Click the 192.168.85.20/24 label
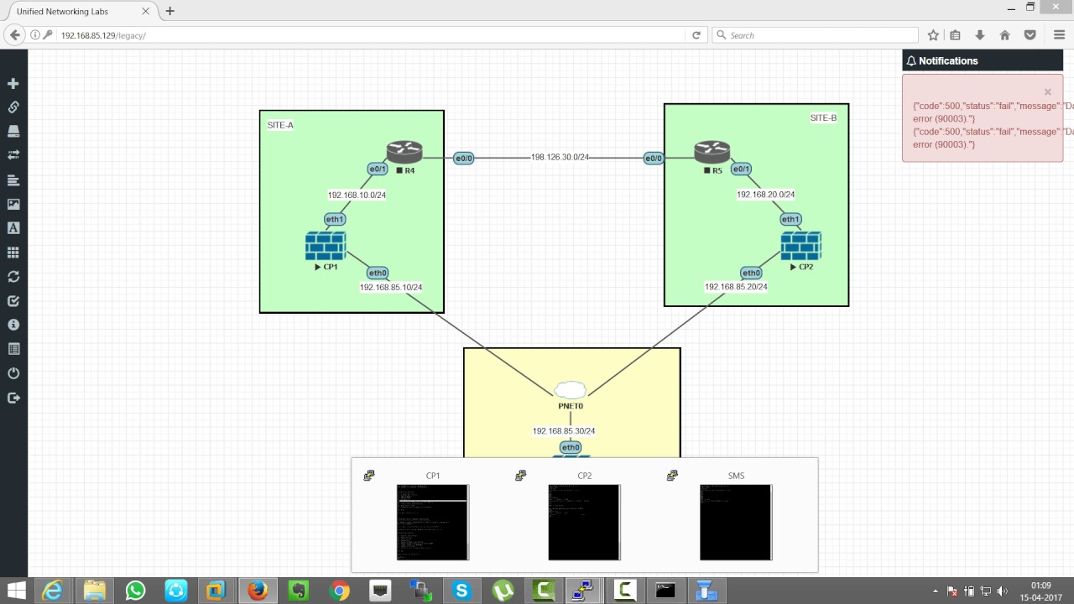 [x=736, y=287]
